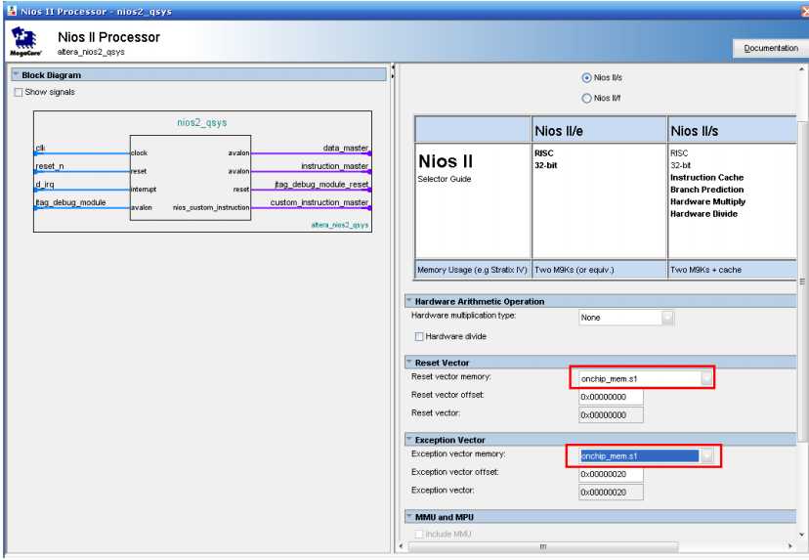Click the jtag_debug_module input label

(70, 202)
